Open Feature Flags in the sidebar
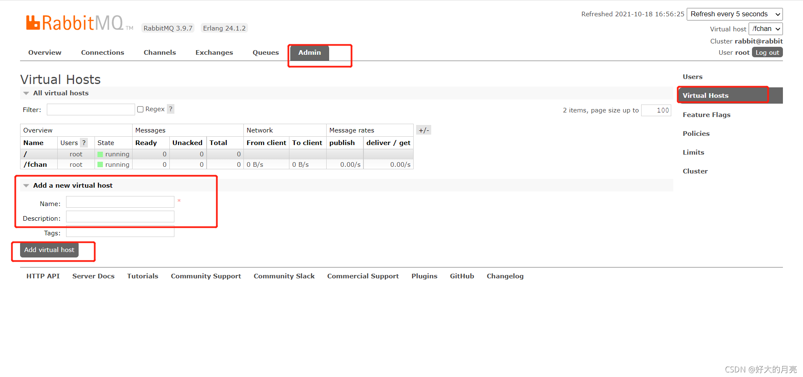This screenshot has width=803, height=377. pyautogui.click(x=706, y=115)
